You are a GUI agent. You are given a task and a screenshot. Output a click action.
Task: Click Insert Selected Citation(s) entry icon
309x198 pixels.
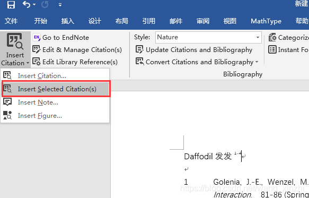(7, 89)
